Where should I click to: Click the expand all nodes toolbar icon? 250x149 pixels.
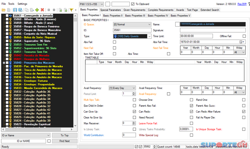coord(49,10)
